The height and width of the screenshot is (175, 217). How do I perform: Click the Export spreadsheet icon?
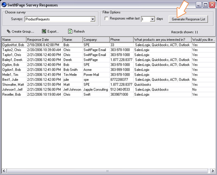[44, 31]
